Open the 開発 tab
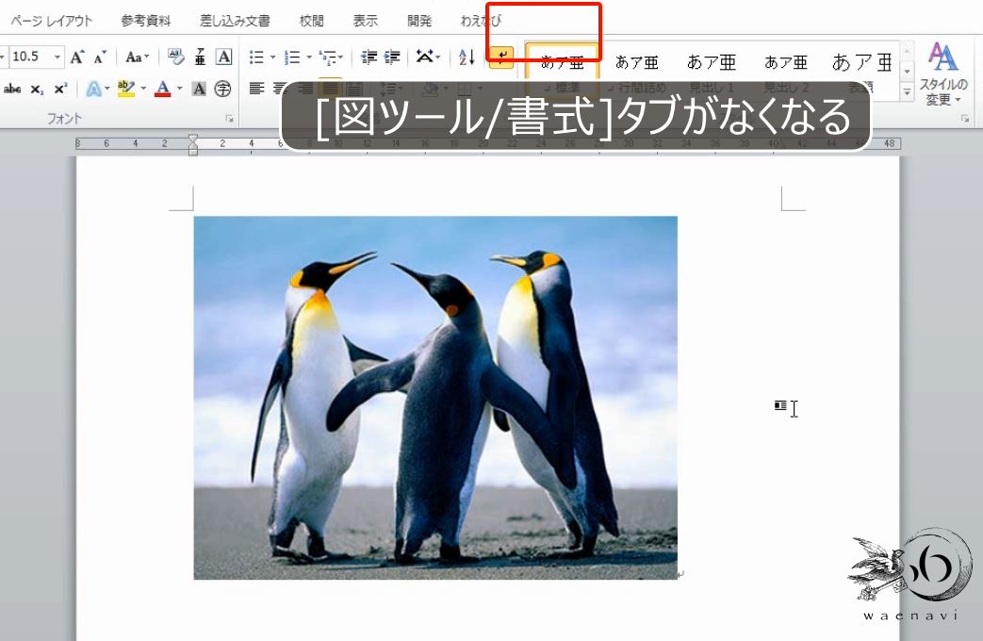983x641 pixels. point(419,21)
